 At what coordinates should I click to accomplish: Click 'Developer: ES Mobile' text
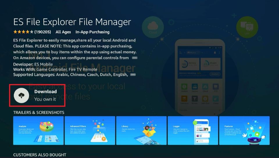click(33, 64)
